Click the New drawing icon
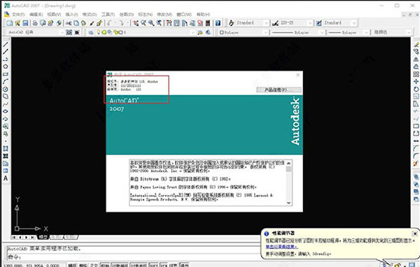Screen dimensions: 420x267 click(10, 23)
